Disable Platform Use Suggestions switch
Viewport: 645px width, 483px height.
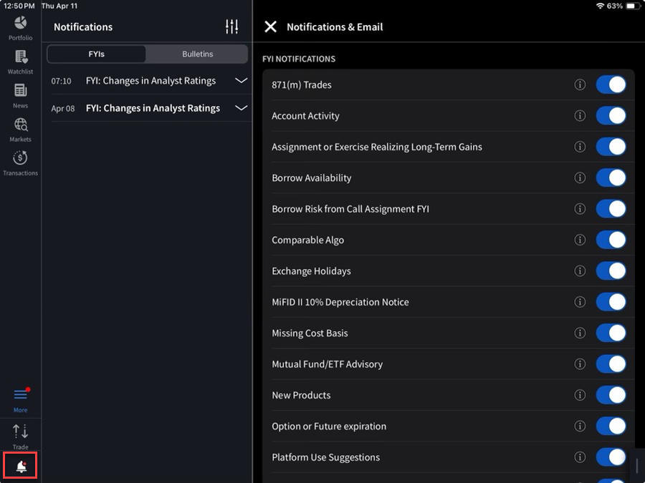pos(611,457)
